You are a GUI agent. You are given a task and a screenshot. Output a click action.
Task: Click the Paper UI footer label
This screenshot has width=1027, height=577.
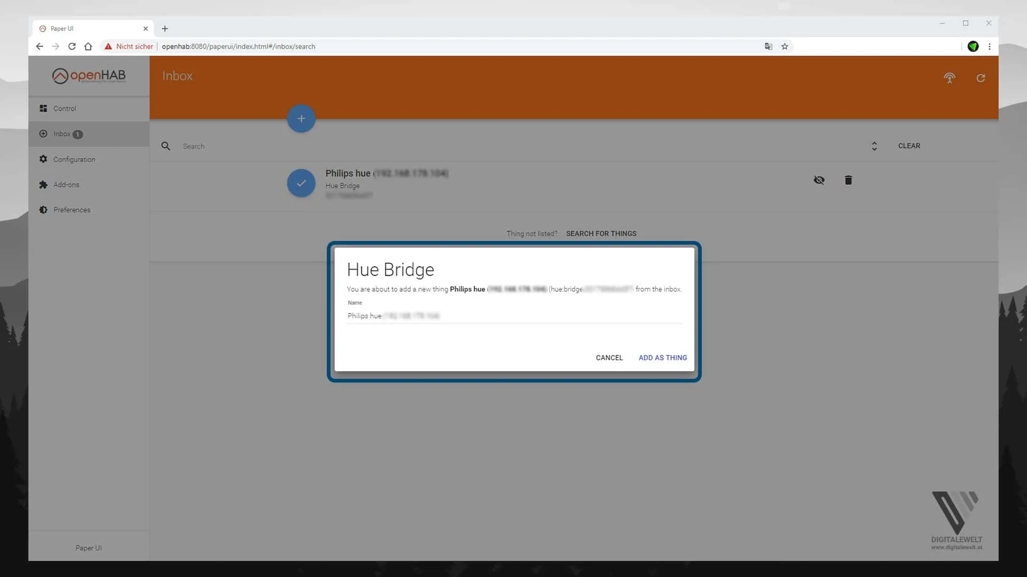[89, 548]
